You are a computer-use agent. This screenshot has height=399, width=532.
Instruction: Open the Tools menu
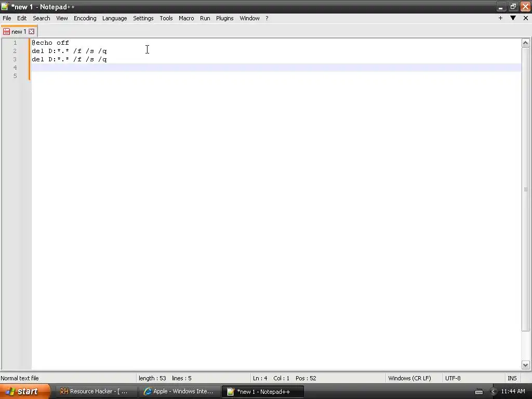coord(166,18)
